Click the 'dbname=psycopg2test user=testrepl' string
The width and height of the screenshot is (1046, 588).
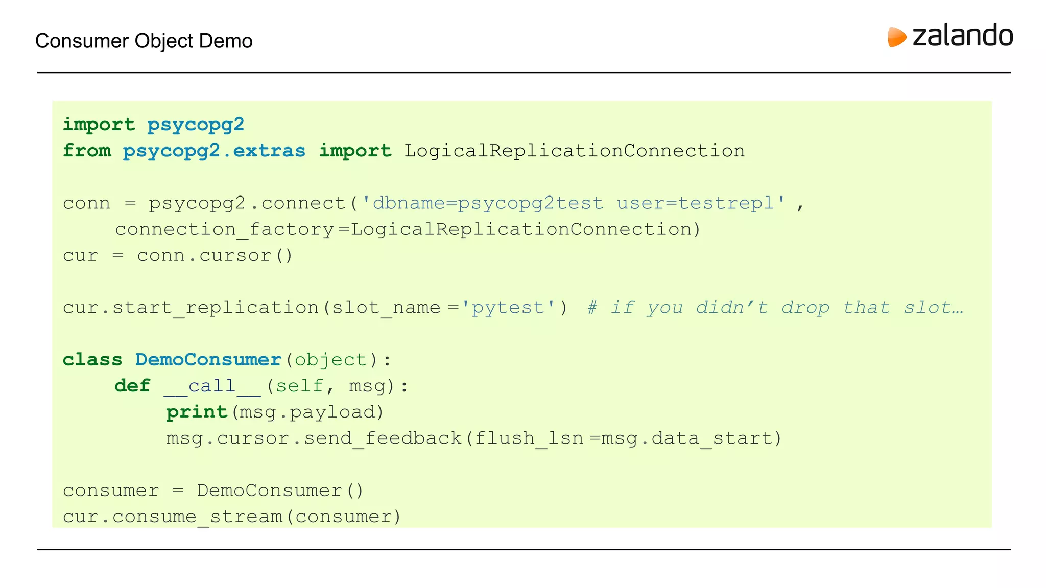pyautogui.click(x=574, y=203)
